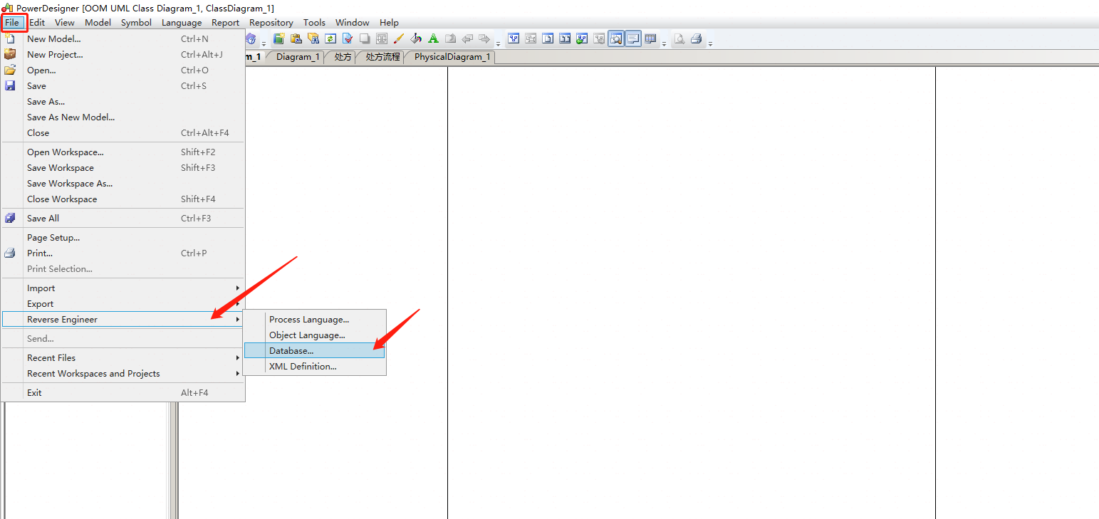Choose Save All in the File menu
Screen dimensions: 1099x519
(123, 219)
